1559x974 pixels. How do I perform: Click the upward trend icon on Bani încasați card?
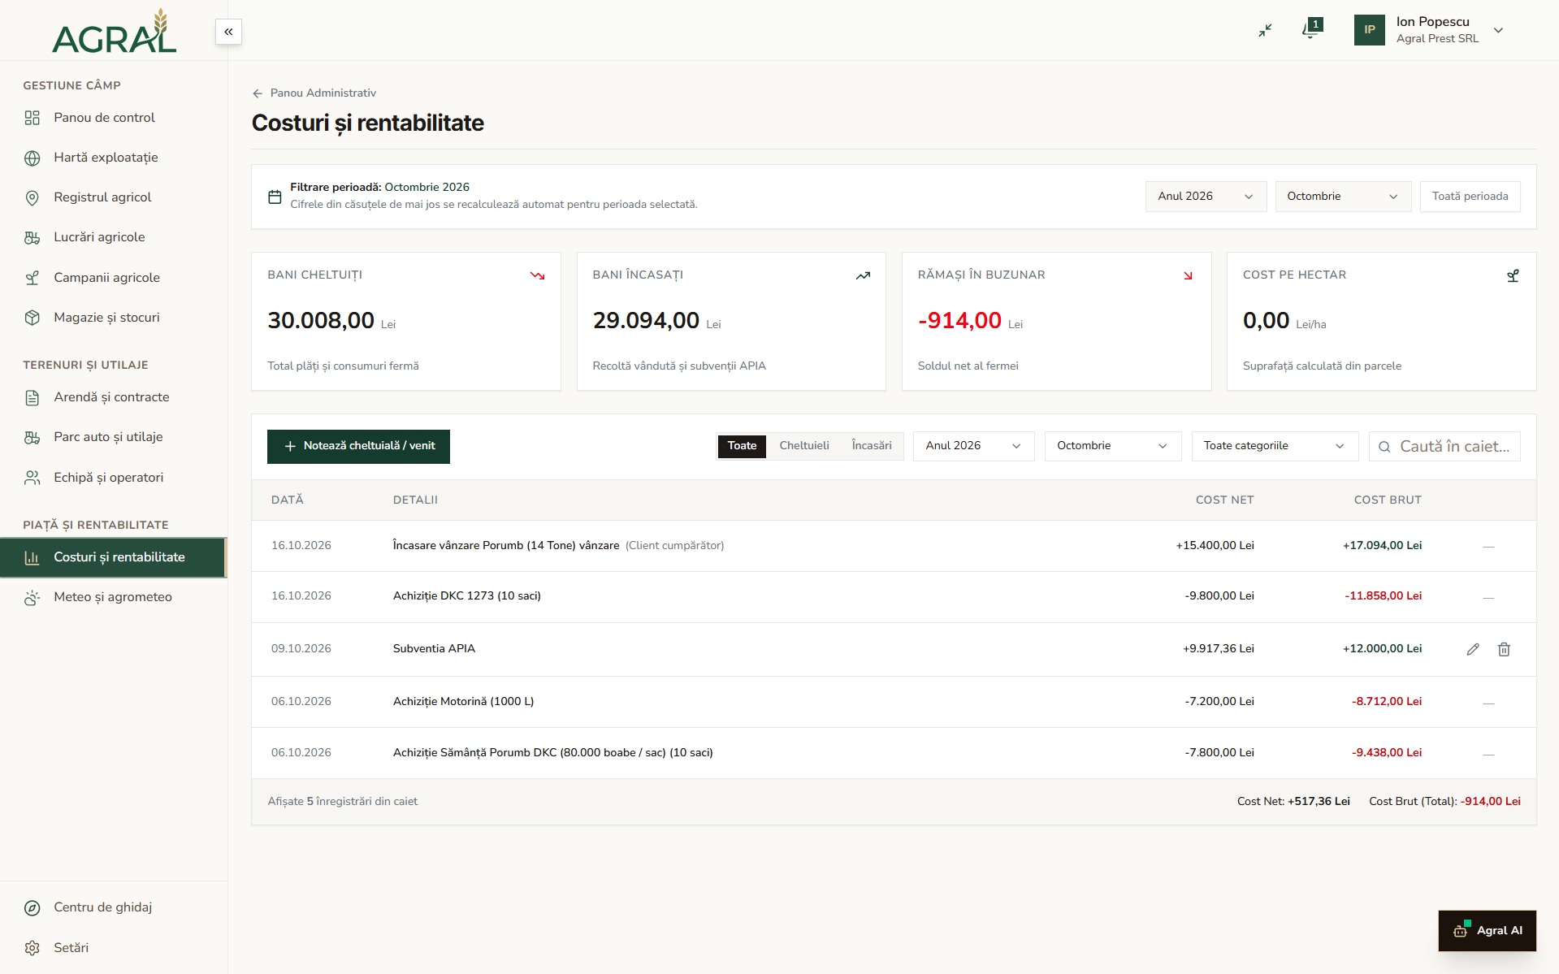click(x=863, y=275)
